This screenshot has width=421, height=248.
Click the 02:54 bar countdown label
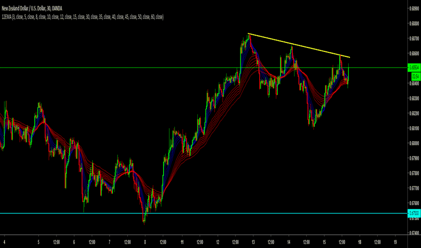coord(416,76)
